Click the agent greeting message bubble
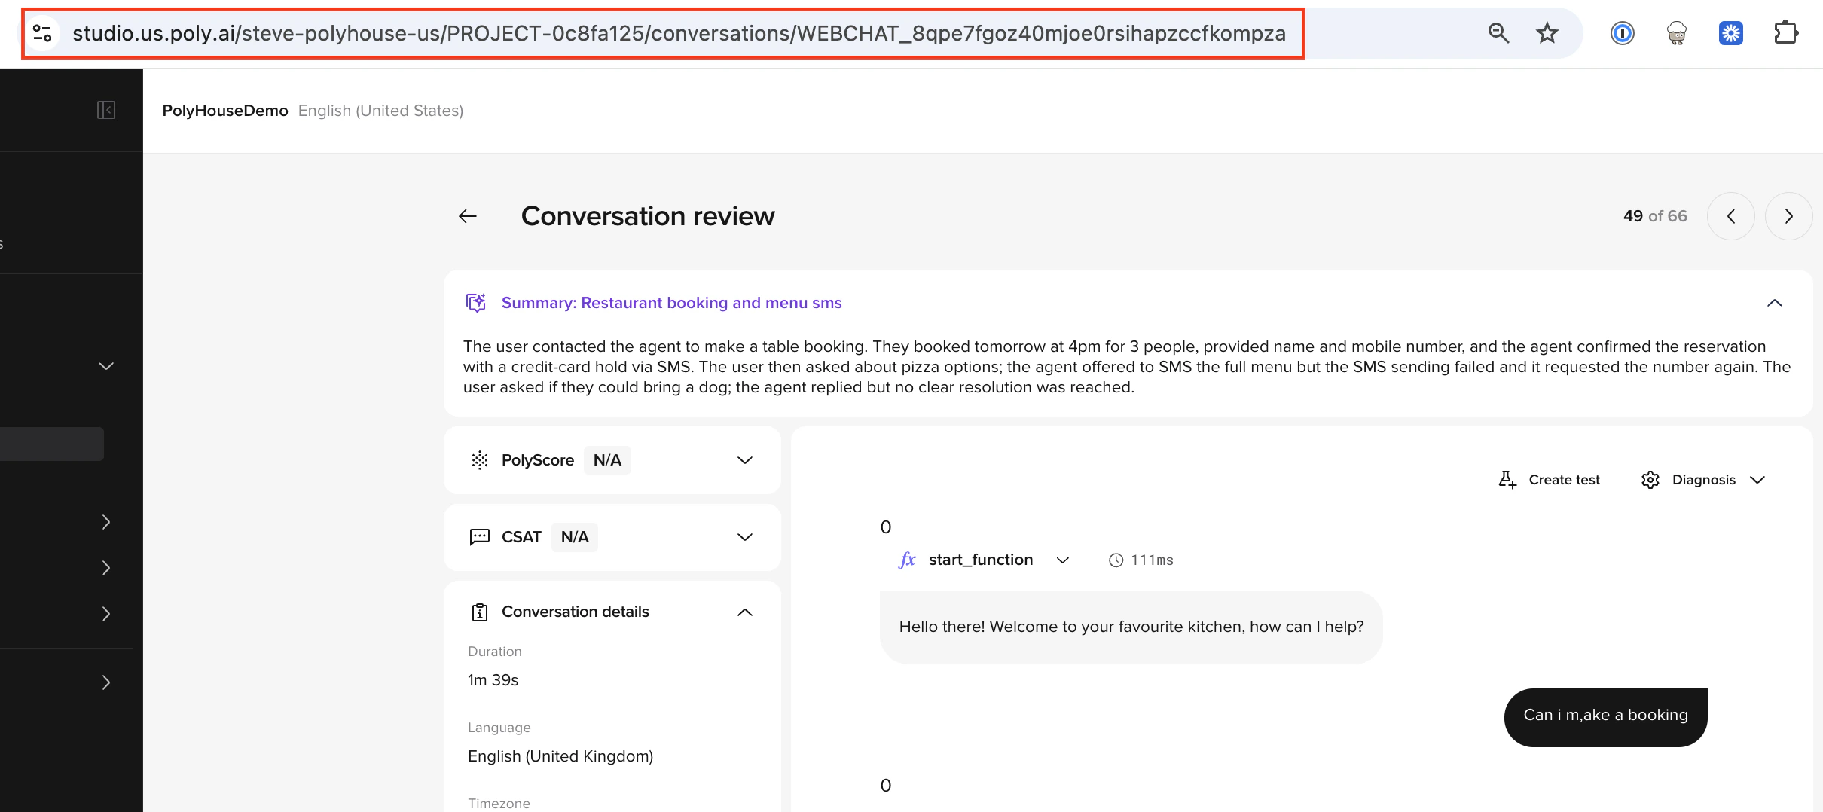The width and height of the screenshot is (1823, 812). (x=1131, y=627)
